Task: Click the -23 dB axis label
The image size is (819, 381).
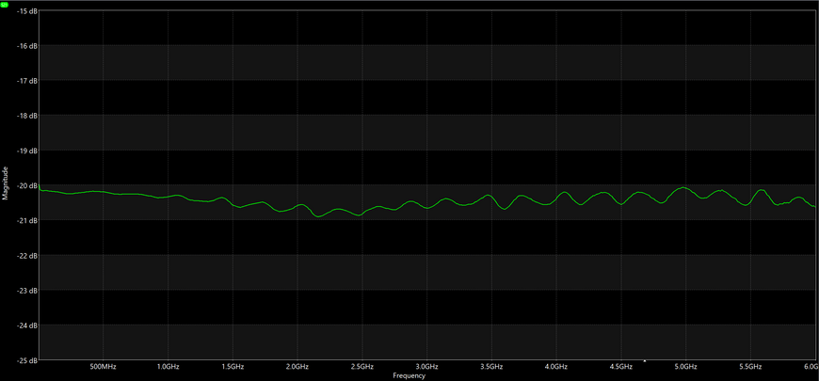Action: tap(27, 290)
